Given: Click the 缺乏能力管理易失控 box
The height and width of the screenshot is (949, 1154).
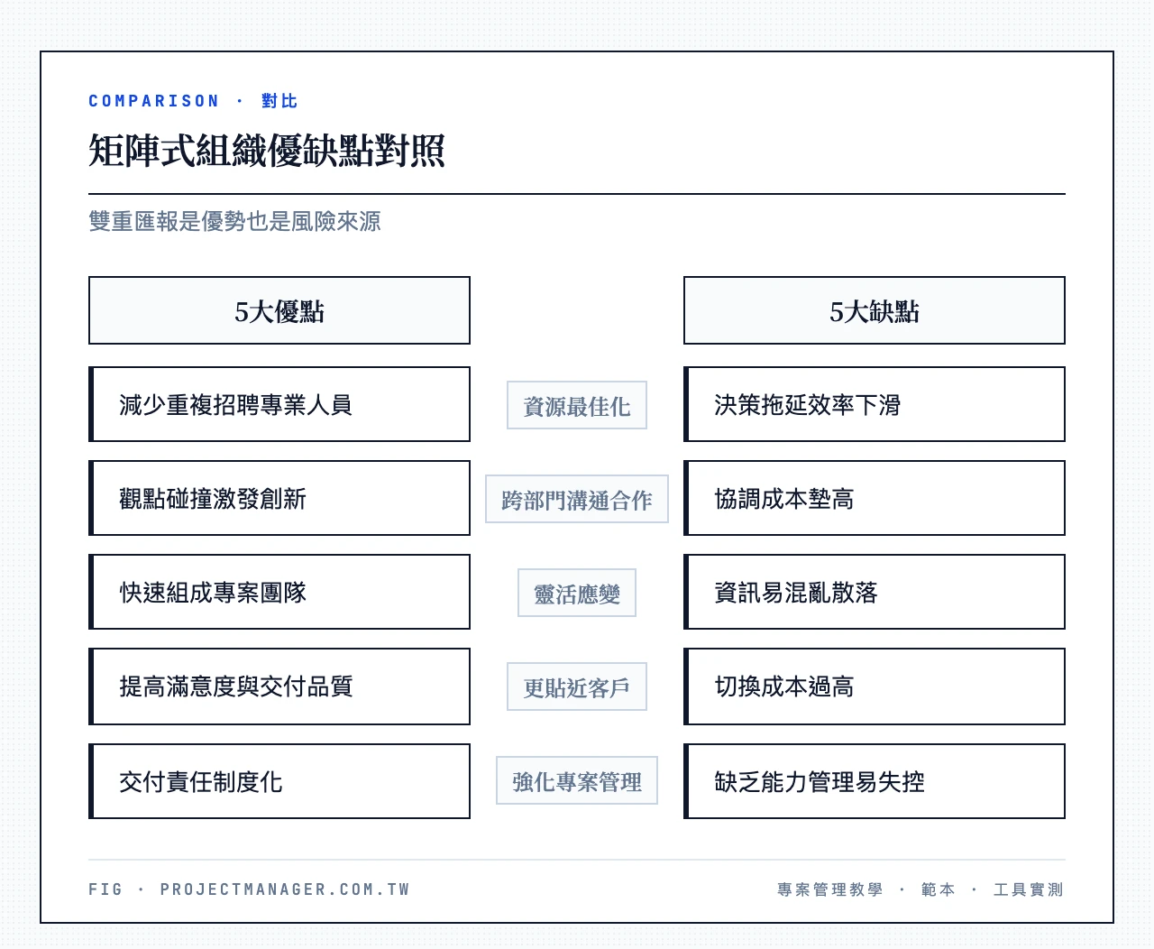Looking at the screenshot, I should coord(875,781).
